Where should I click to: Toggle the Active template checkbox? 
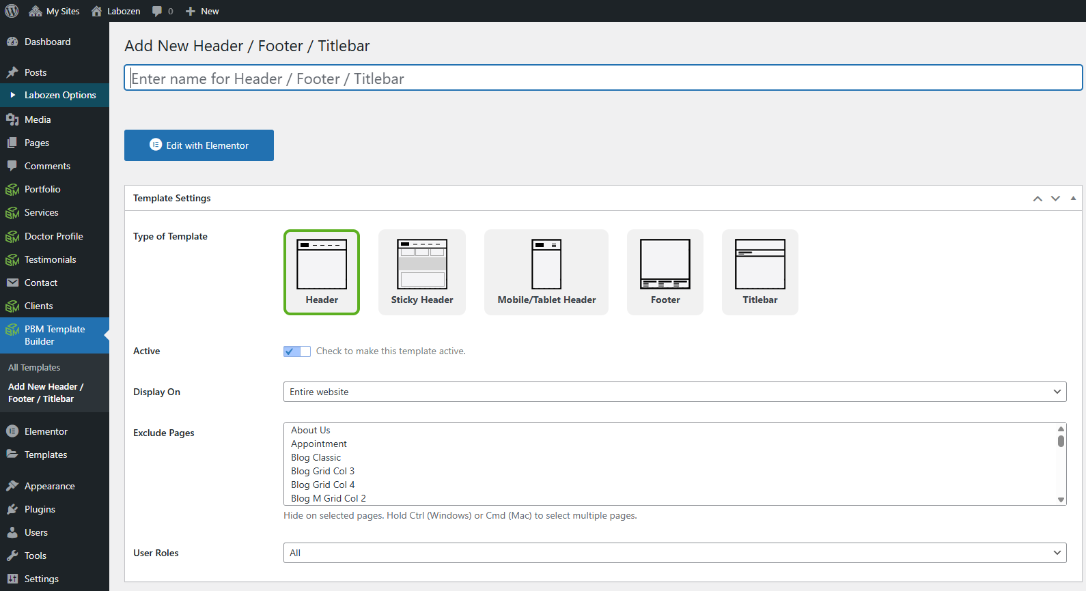[296, 351]
